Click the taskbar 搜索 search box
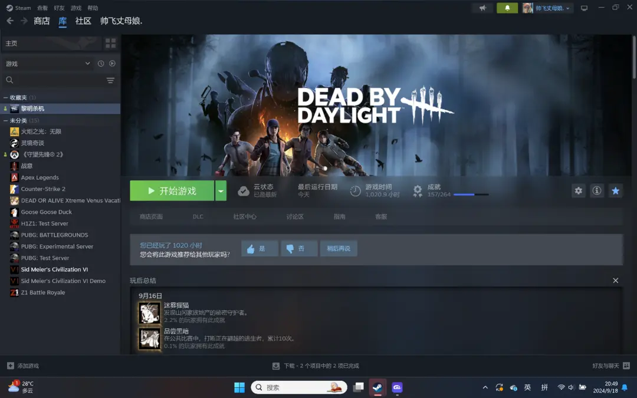Viewport: 637px width, 398px height. (x=299, y=387)
